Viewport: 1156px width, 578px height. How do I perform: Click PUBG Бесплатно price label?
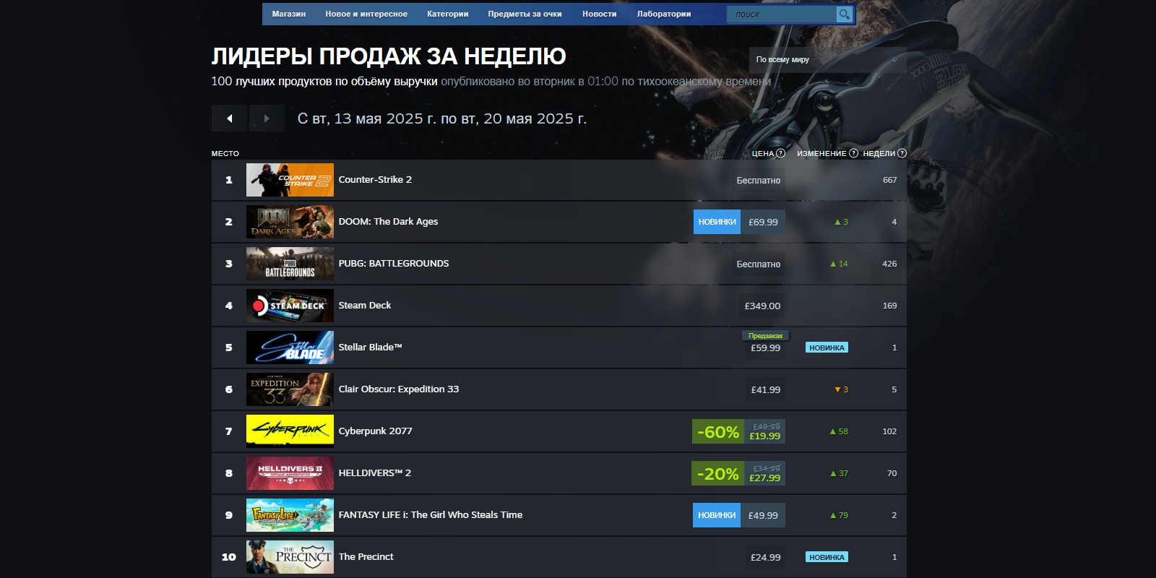coord(758,264)
